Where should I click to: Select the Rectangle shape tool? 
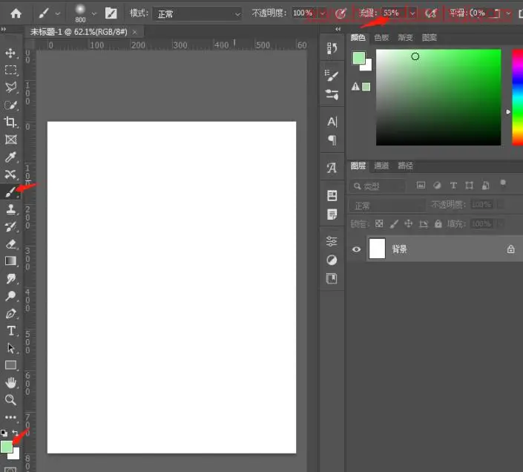tap(10, 365)
